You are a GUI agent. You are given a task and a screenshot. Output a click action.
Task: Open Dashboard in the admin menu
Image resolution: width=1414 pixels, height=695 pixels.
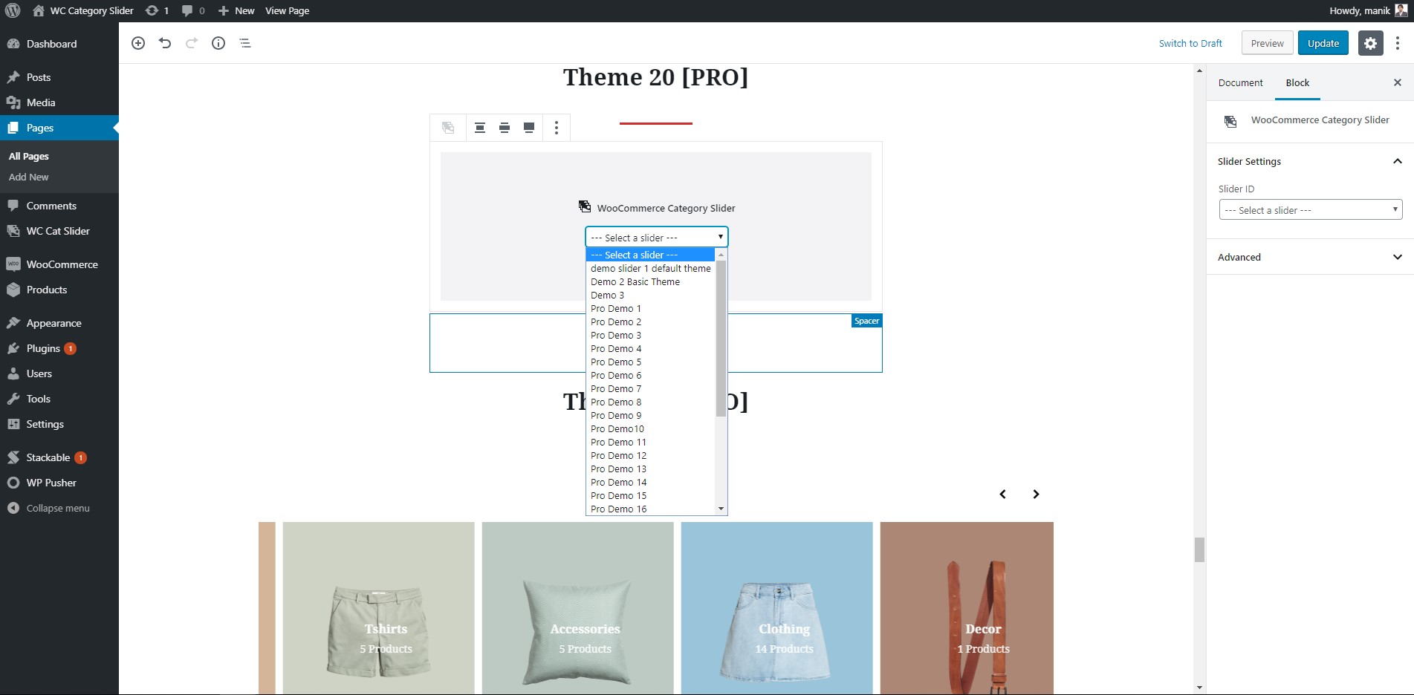click(59, 44)
